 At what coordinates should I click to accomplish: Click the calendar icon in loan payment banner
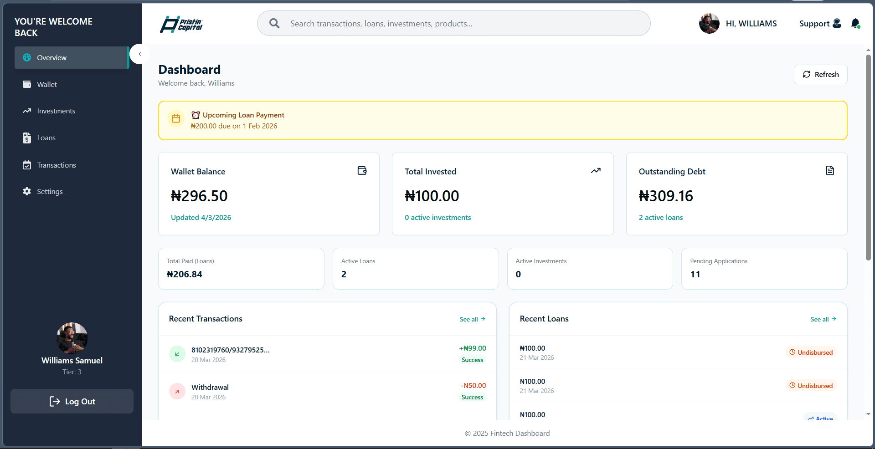(x=176, y=119)
